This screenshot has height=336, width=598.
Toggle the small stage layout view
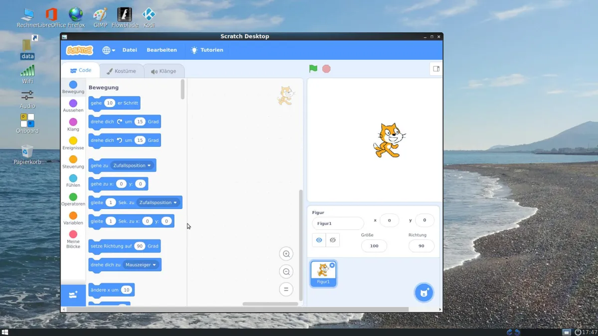pyautogui.click(x=436, y=69)
